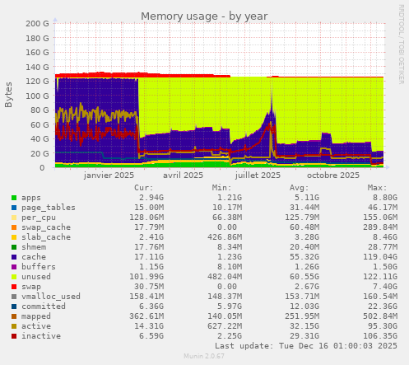Click the 20 G axis label
Viewport: 409px width, 365px height.
40,153
